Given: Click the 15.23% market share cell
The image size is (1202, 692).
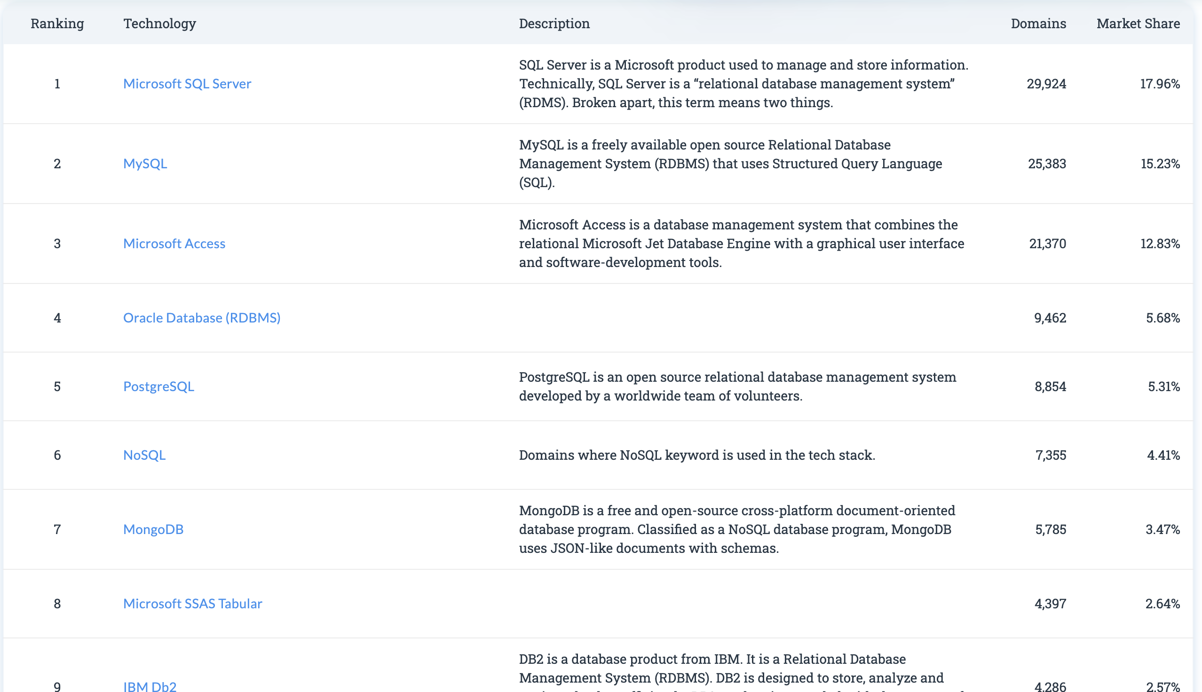Looking at the screenshot, I should [1160, 164].
